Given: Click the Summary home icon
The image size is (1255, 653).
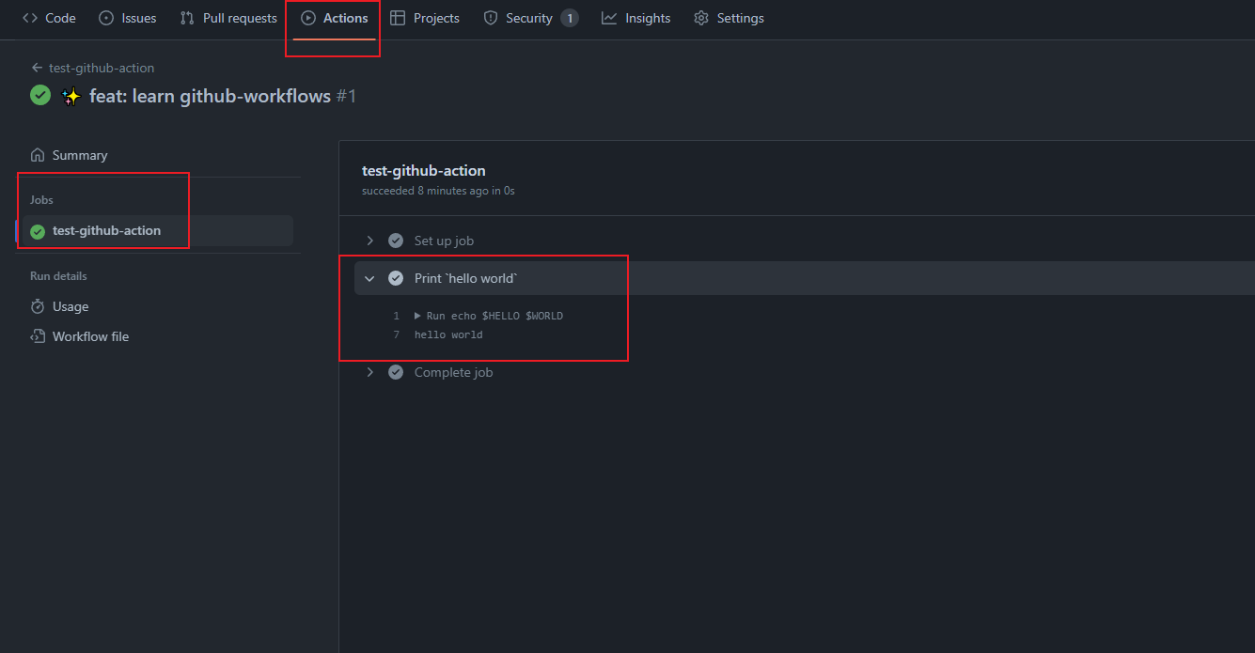Looking at the screenshot, I should coord(38,155).
